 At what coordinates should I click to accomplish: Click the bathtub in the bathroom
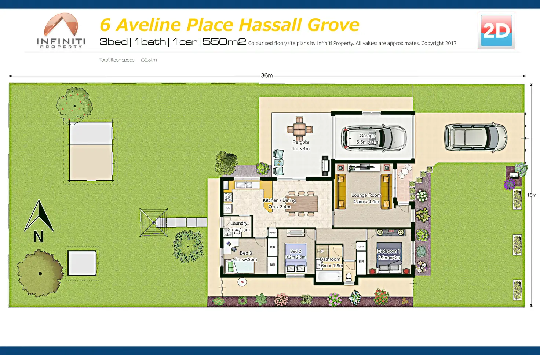(x=329, y=276)
